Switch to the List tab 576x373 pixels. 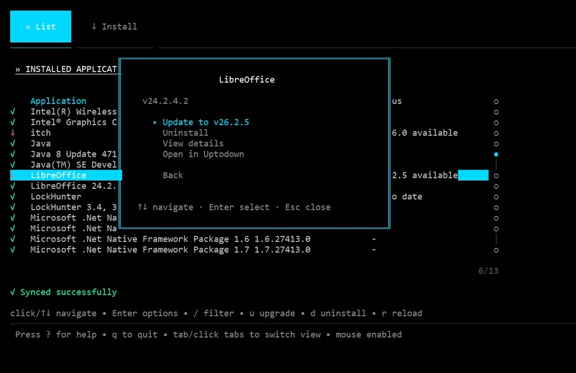(41, 27)
